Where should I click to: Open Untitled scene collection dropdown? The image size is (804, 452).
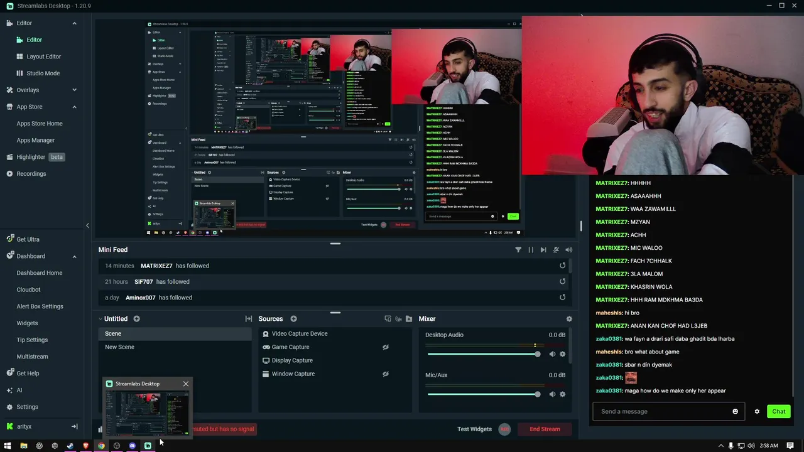click(112, 319)
